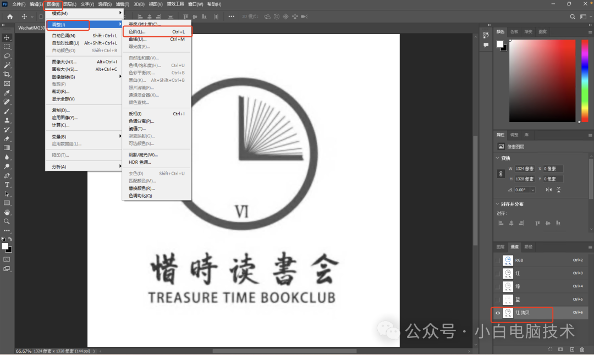Image resolution: width=594 pixels, height=355 pixels.
Task: Toggle Quick Mask mode icon
Action: (x=7, y=259)
